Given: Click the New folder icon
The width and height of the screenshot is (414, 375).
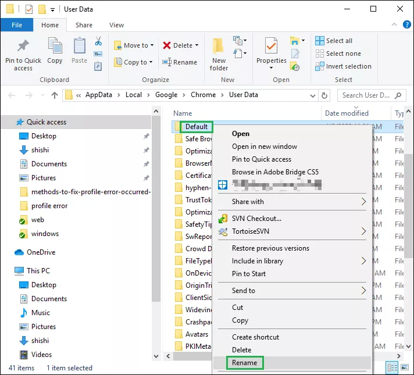Looking at the screenshot, I should point(219,46).
